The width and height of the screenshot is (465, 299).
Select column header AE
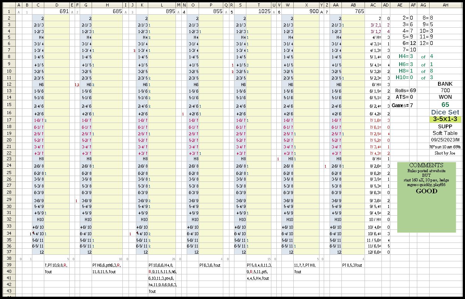(x=400, y=5)
